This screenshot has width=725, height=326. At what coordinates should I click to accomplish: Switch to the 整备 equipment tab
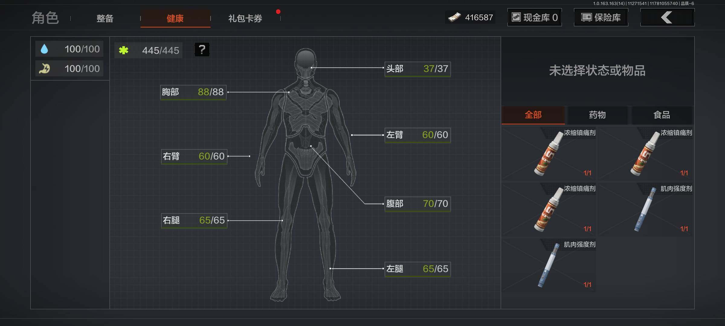[105, 18]
